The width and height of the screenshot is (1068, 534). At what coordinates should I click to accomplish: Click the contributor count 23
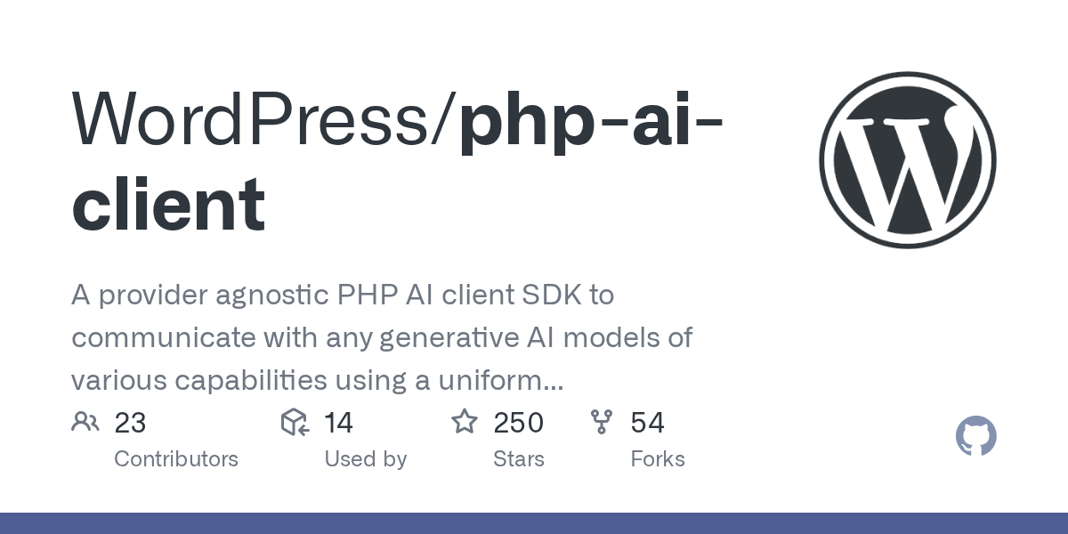click(130, 423)
